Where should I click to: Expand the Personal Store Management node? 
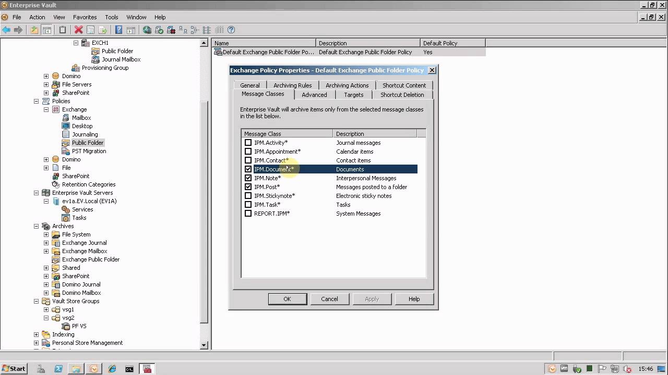(x=36, y=343)
